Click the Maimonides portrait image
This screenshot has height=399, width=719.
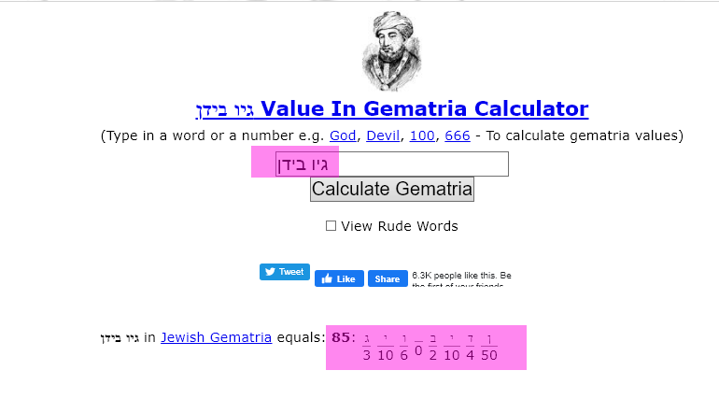[x=391, y=50]
